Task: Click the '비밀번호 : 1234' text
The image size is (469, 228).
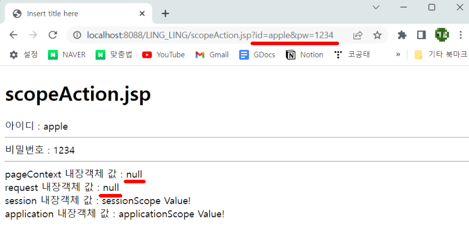Action: pos(40,150)
